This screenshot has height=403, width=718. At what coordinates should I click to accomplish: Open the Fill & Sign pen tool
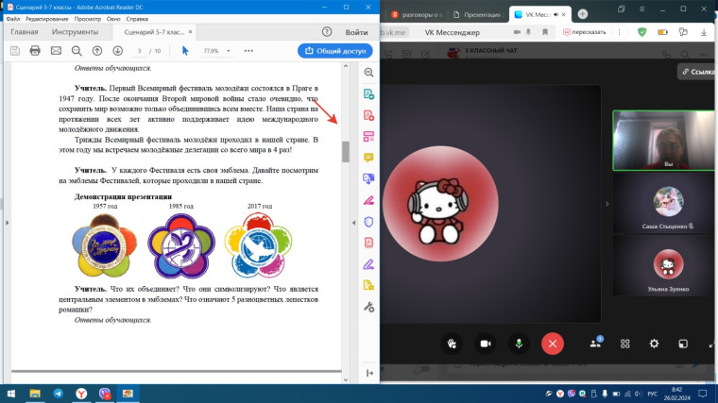(368, 264)
